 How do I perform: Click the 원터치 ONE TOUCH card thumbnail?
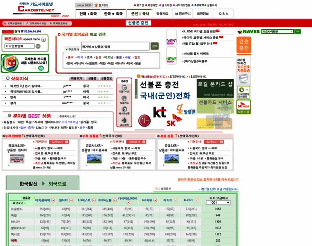[x=17, y=159]
